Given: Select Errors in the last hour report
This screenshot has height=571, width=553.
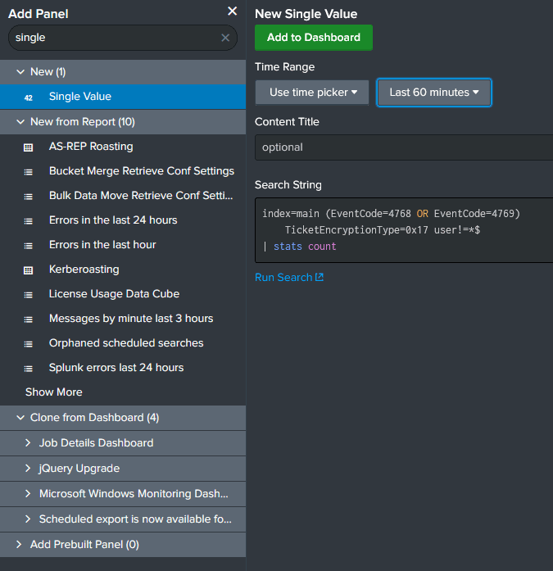Looking at the screenshot, I should tap(102, 245).
